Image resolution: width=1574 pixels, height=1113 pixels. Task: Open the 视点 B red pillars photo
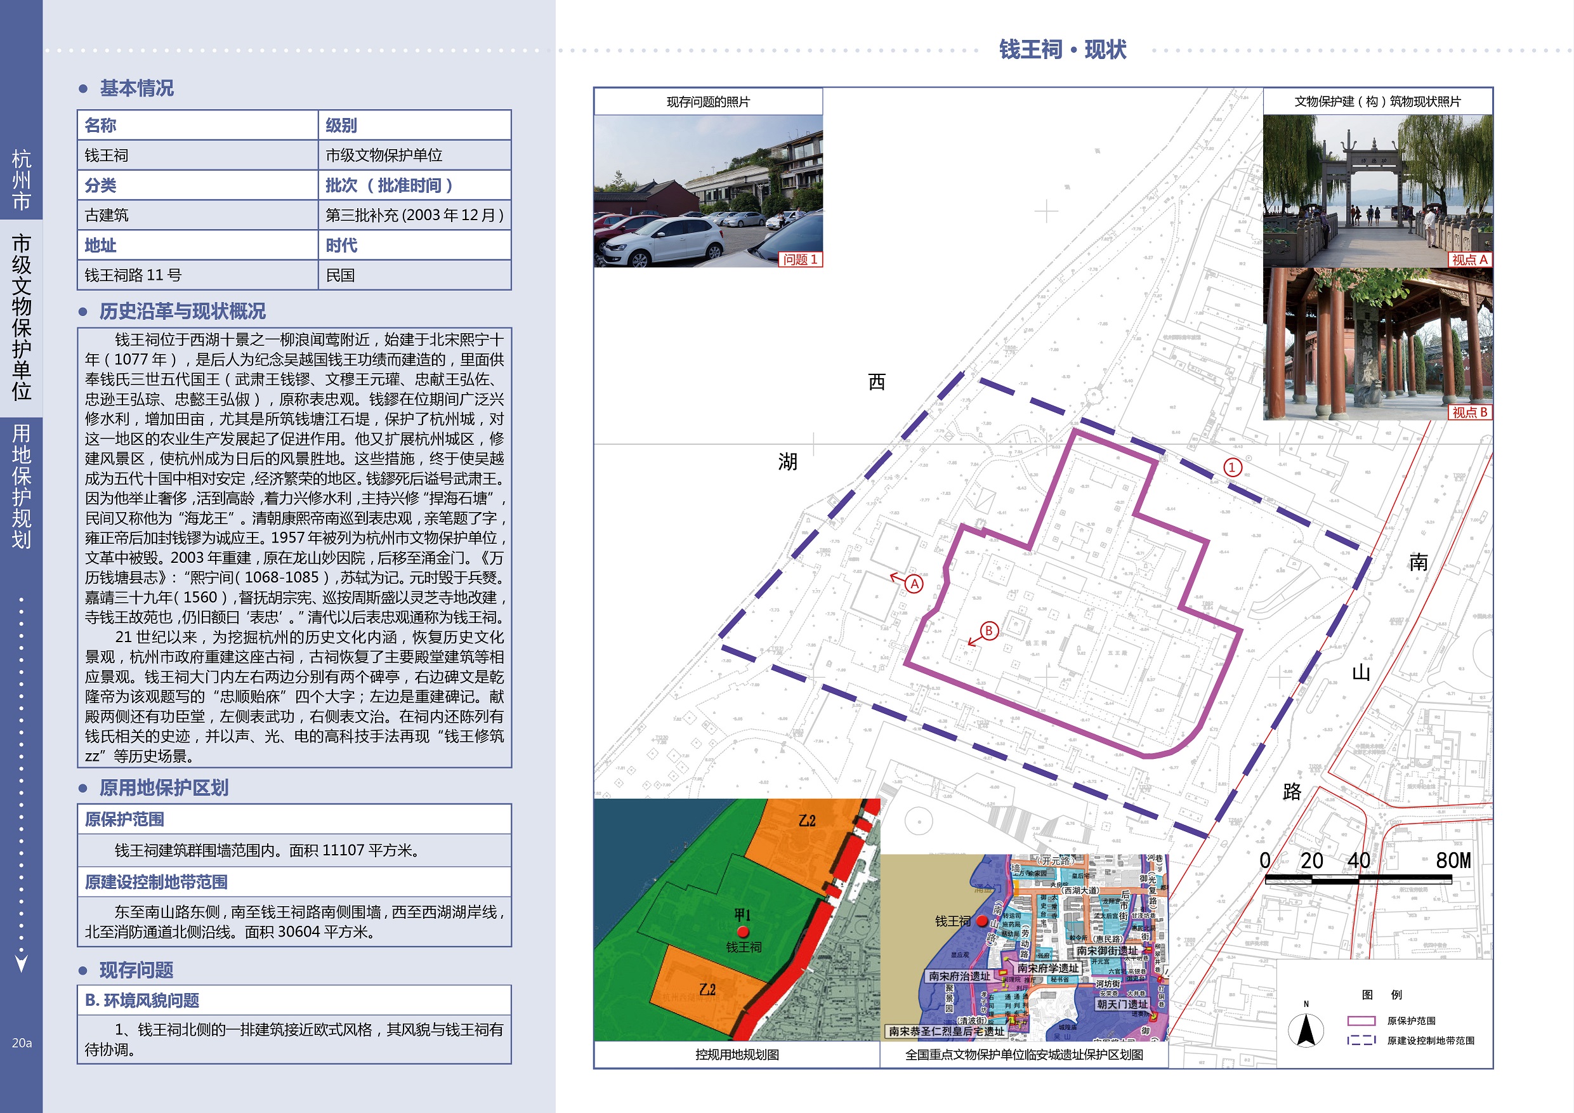coord(1377,343)
